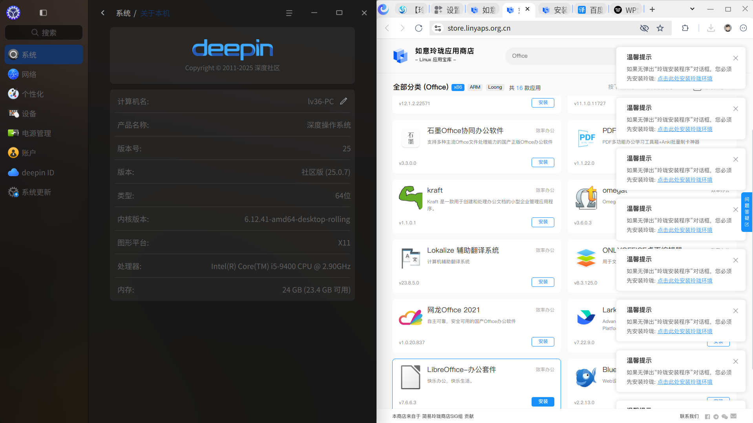
Task: Open the browser three-dot menu
Action: point(743,28)
